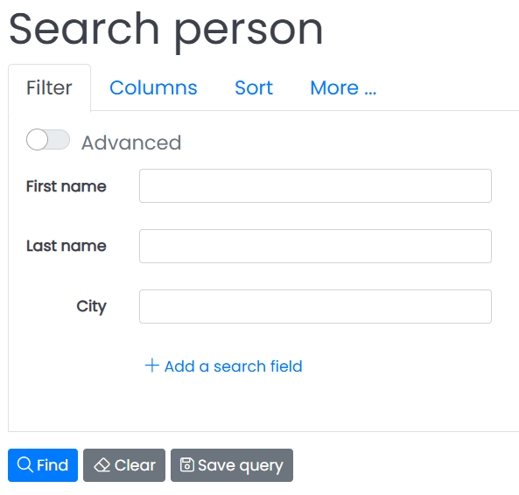Click the floppy disk icon in Save query
The height and width of the screenshot is (495, 519).
coord(186,464)
